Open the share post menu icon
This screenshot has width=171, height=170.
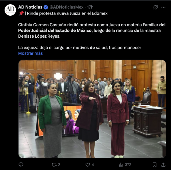163,165
